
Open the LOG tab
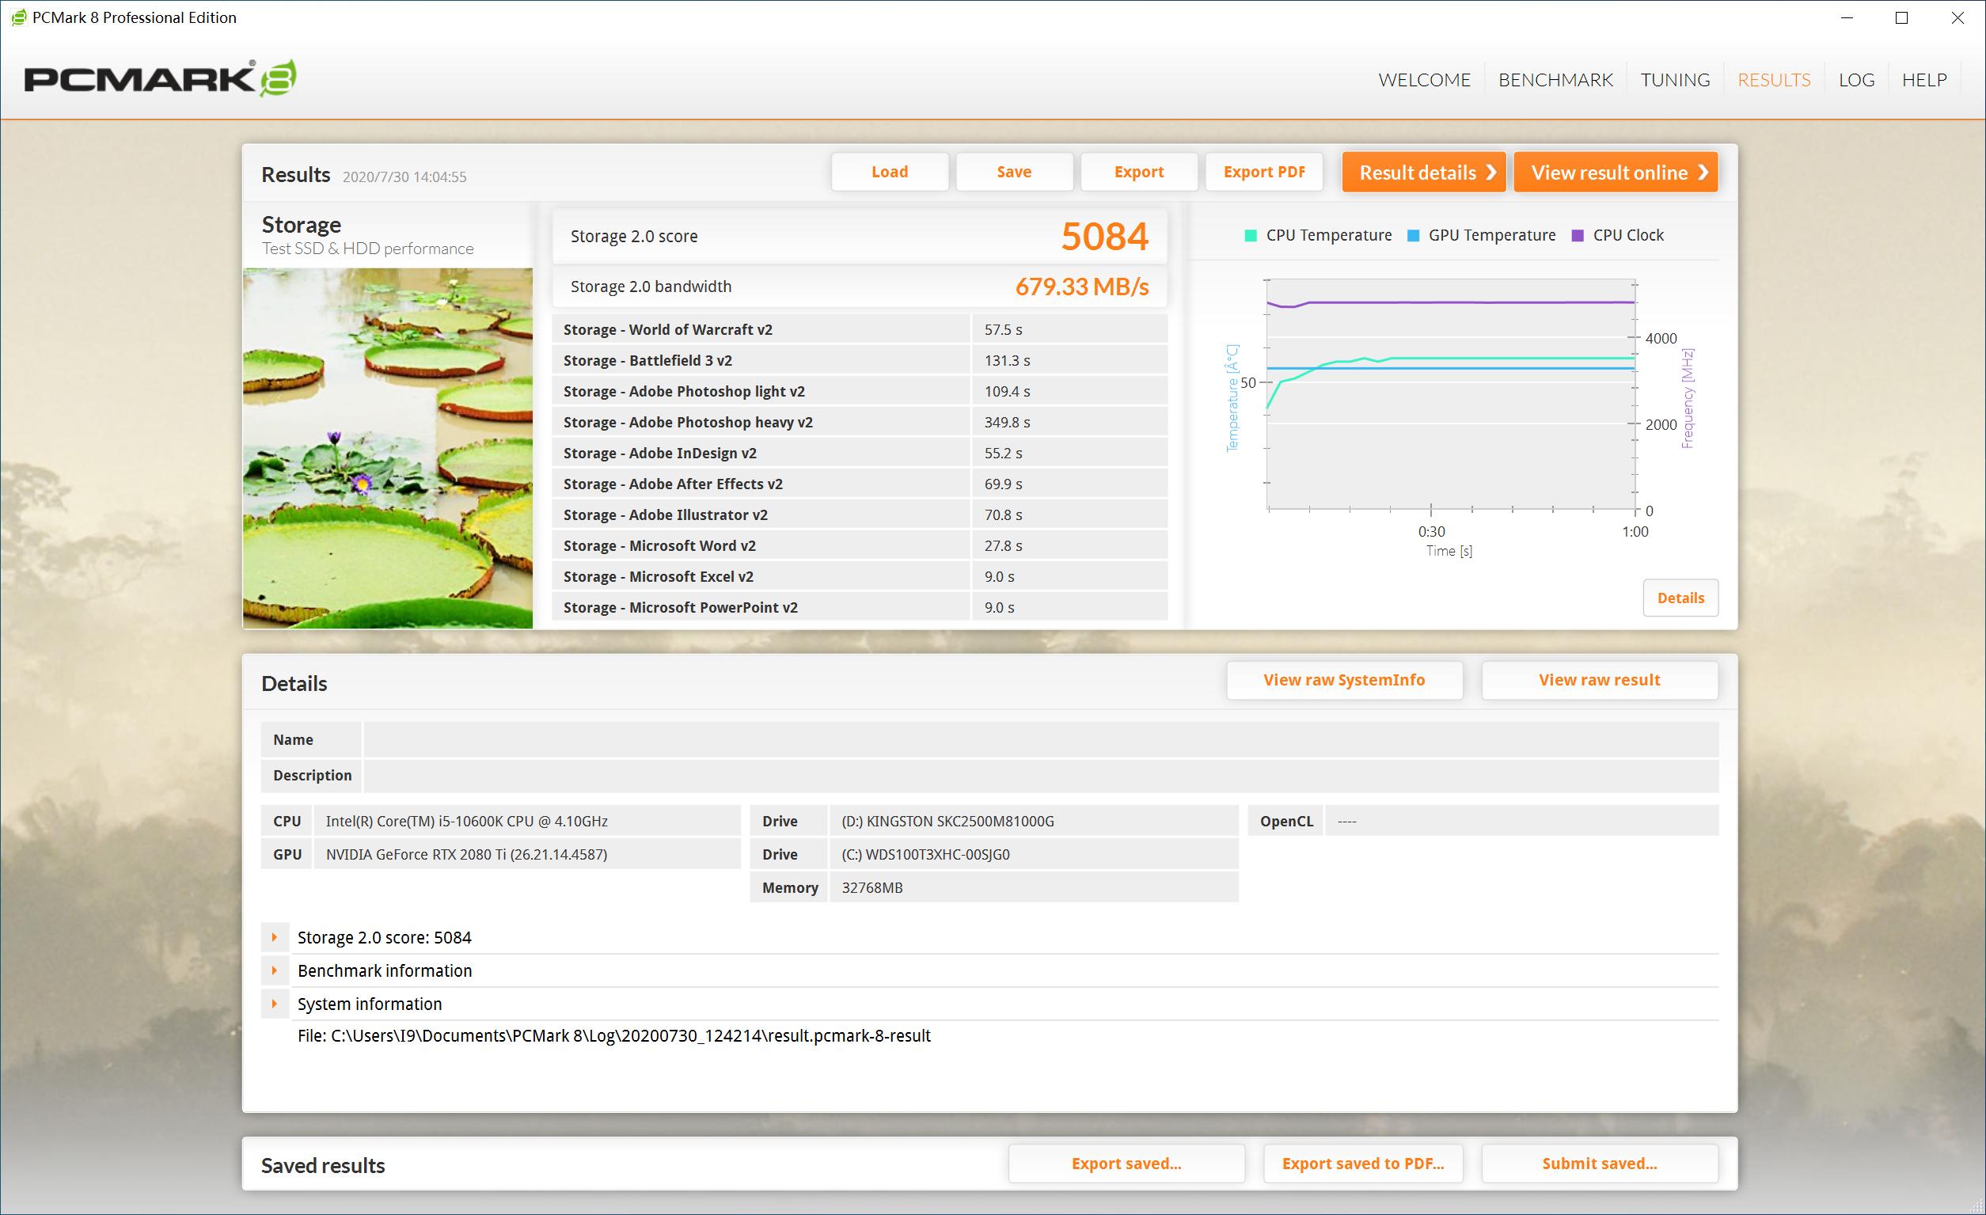1855,80
